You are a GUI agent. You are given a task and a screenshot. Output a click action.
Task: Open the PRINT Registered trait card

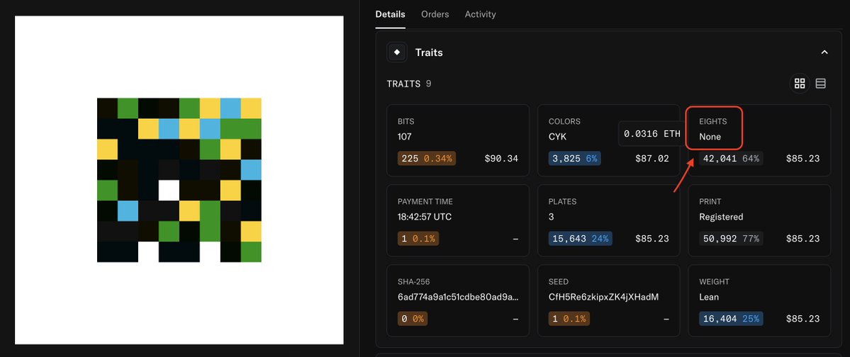click(759, 220)
